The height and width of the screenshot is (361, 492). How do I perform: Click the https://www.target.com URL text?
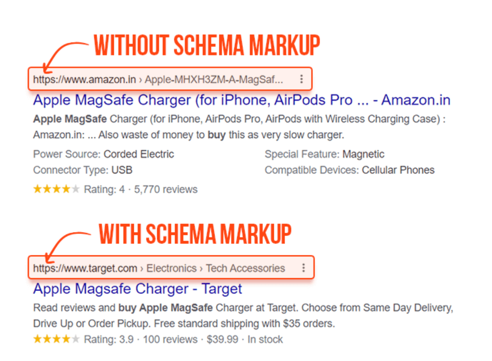pyautogui.click(x=84, y=268)
